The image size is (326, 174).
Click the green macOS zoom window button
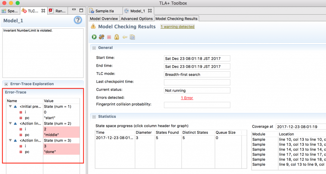click(18, 3)
